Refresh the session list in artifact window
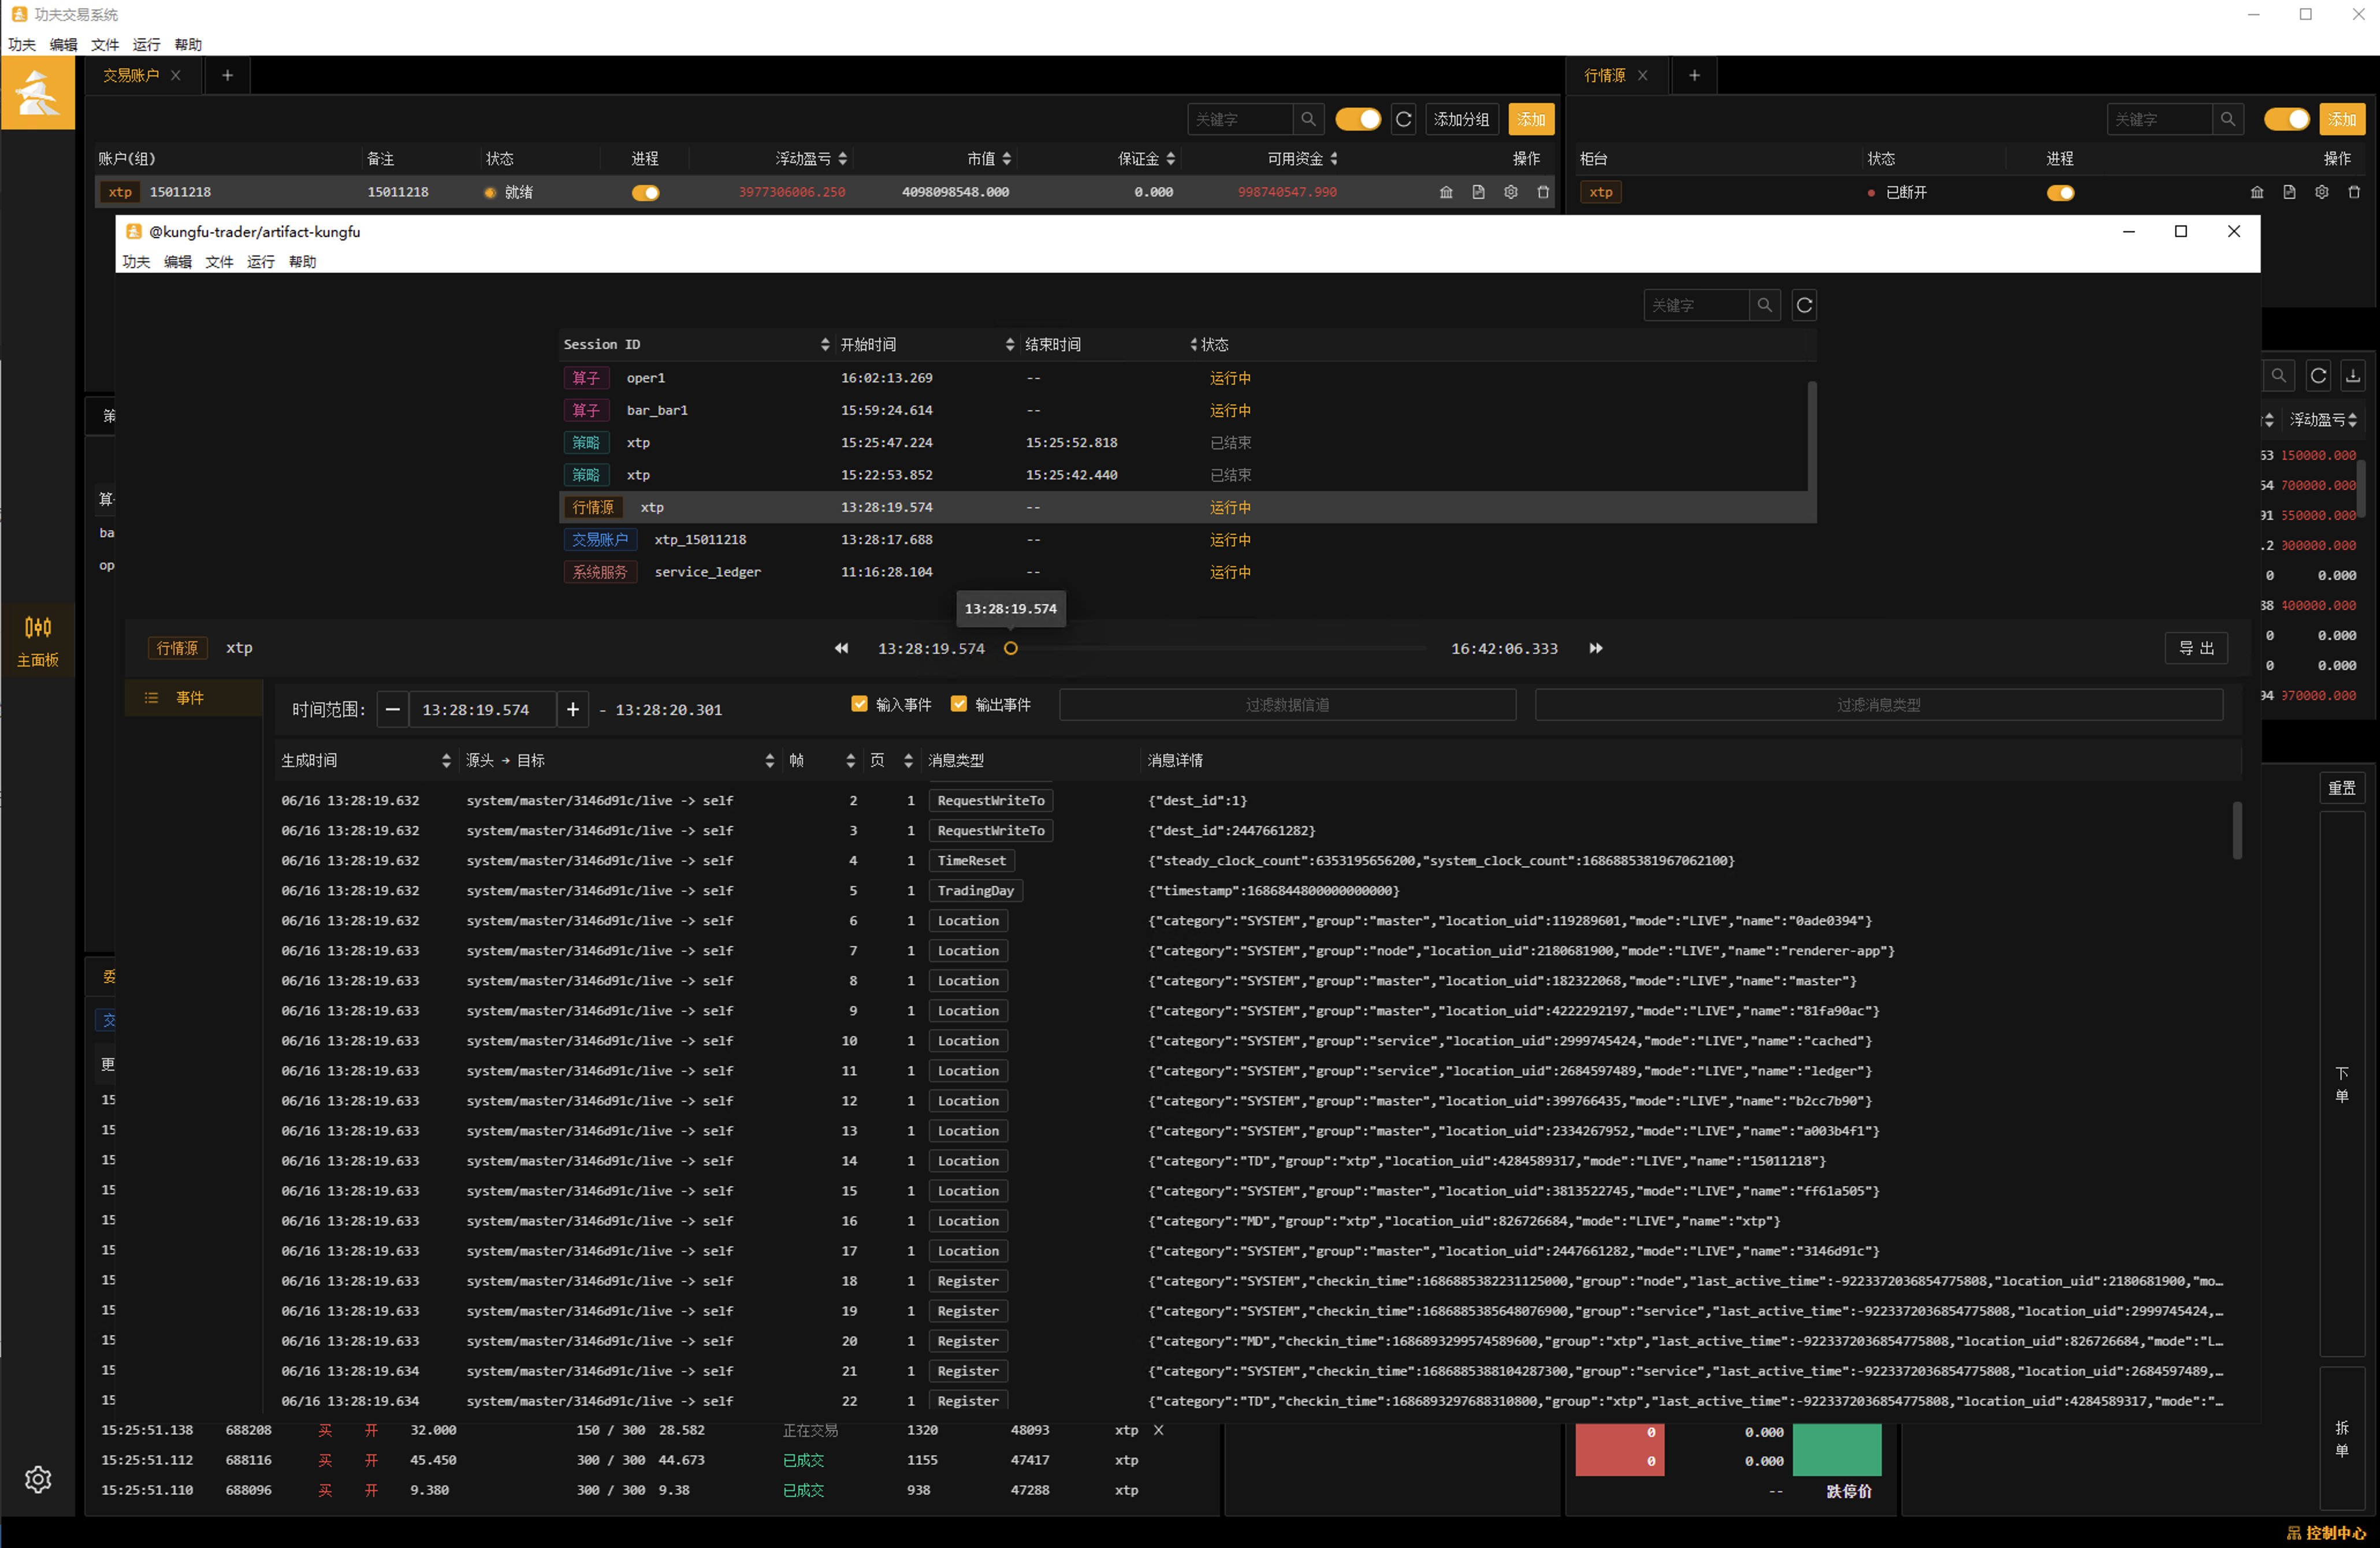Screen dimensions: 2380x1548 pyautogui.click(x=1804, y=305)
